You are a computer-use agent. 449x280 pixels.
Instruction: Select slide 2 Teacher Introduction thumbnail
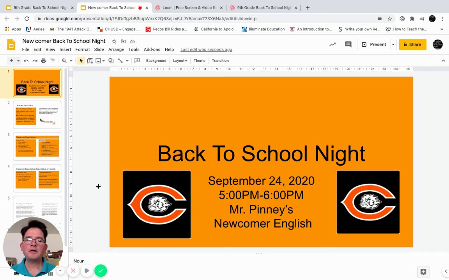37,115
